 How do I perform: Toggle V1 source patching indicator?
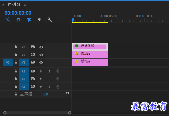pos(8,62)
